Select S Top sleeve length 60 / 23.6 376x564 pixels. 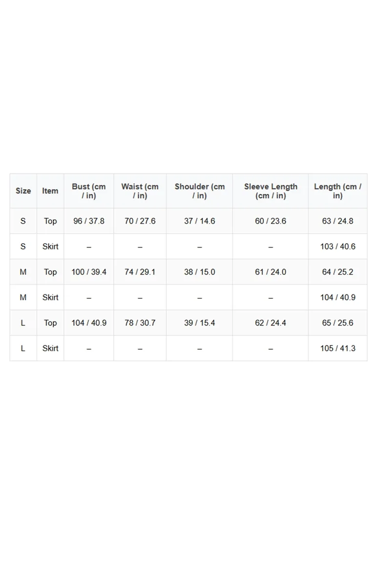point(271,221)
